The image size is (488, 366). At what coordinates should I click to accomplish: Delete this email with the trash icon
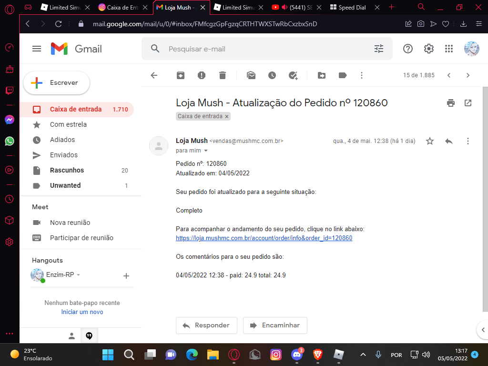pos(222,75)
